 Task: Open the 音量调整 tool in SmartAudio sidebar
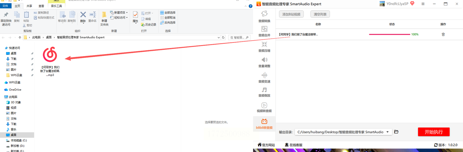tap(264, 62)
